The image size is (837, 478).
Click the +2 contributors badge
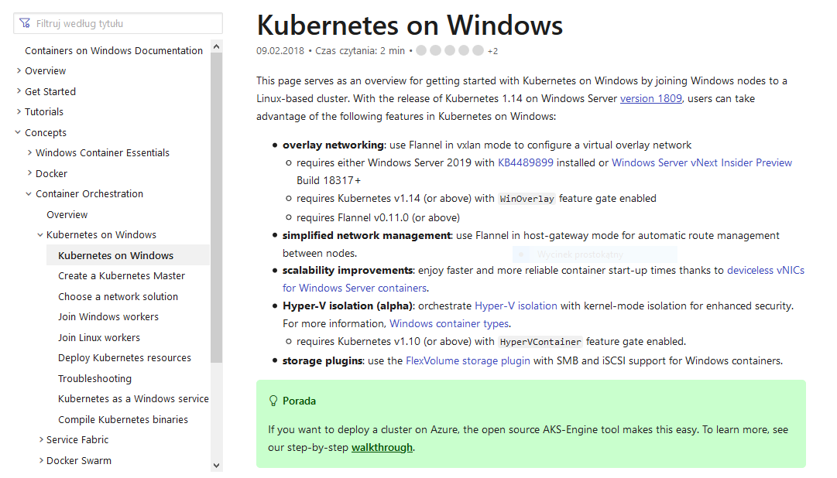point(491,50)
